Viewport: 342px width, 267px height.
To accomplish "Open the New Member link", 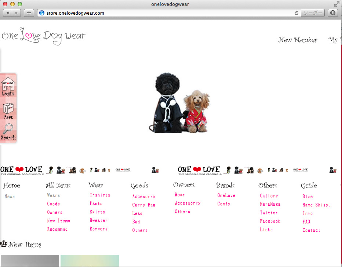I will (x=298, y=40).
